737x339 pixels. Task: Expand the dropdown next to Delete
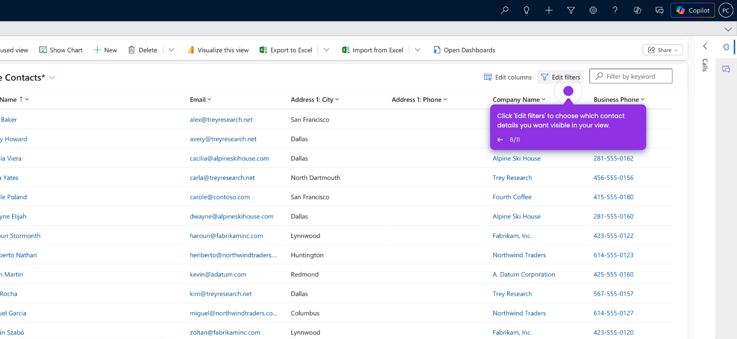tap(171, 50)
